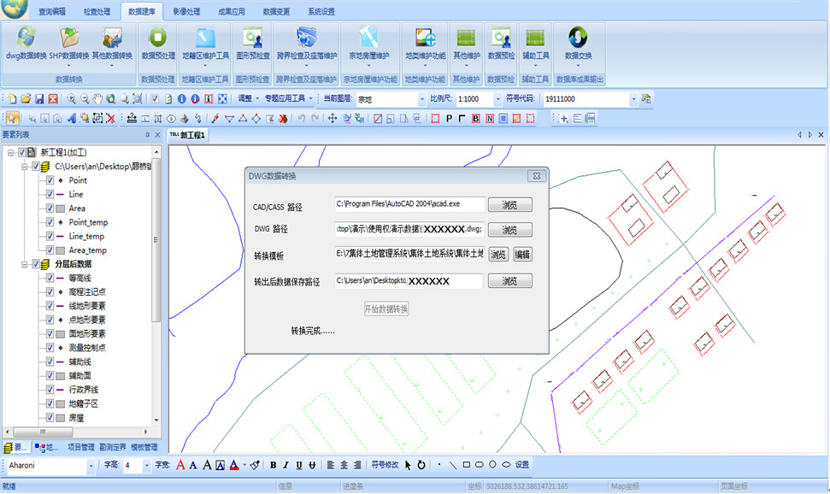The width and height of the screenshot is (830, 494).
Task: Open the Aharoni font dropdown
Action: tap(91, 466)
